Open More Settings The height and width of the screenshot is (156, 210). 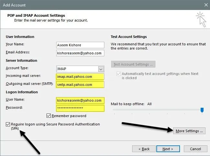(189, 131)
